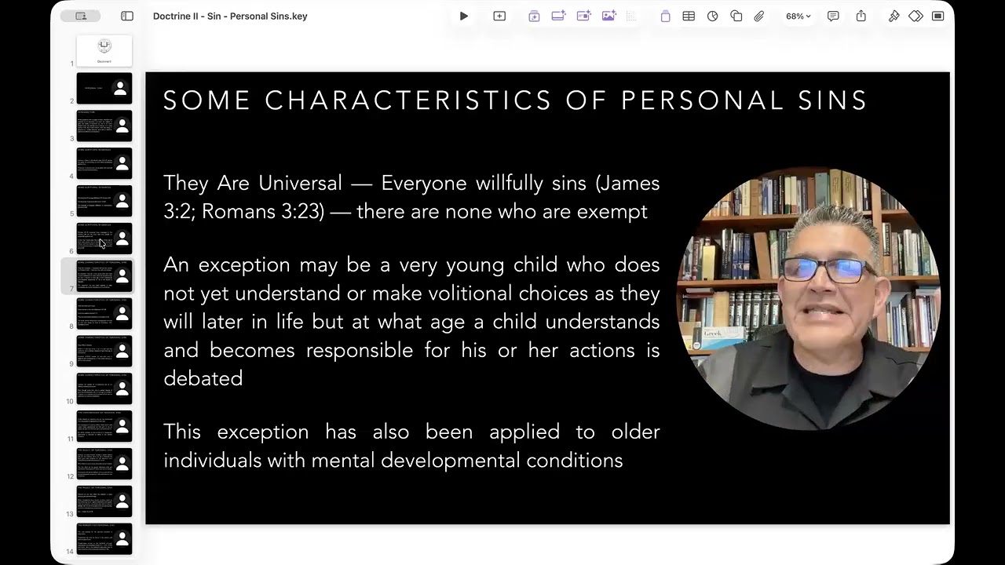Select slide 6 thumbnail
Viewport: 1005px width, 565px height.
pyautogui.click(x=104, y=239)
